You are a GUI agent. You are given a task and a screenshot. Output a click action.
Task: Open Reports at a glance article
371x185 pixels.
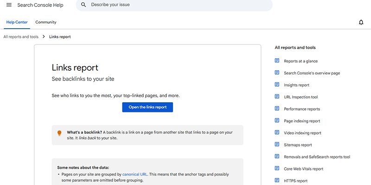[301, 61]
